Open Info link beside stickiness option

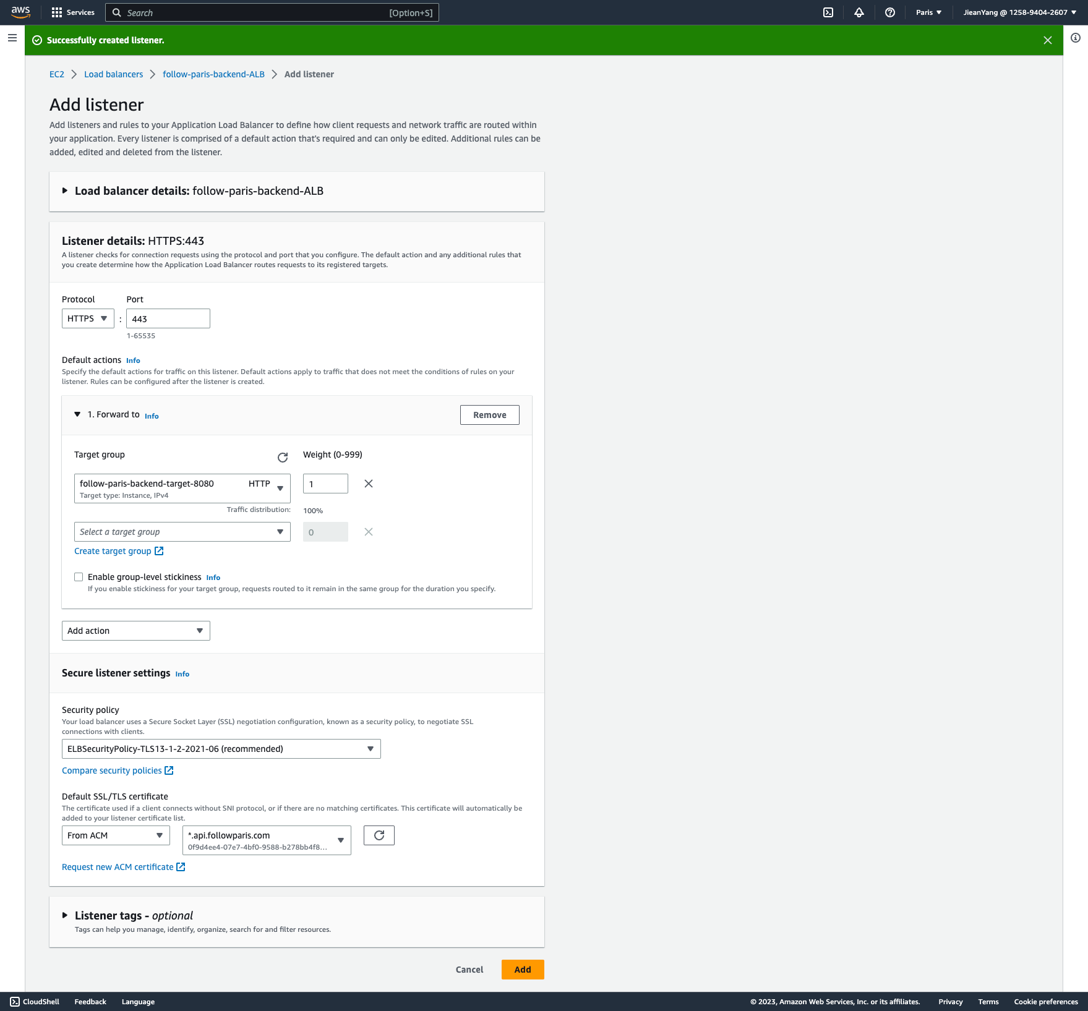click(x=213, y=578)
